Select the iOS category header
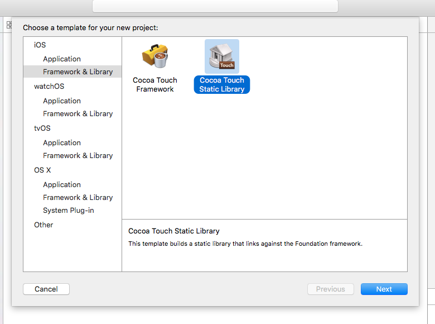Image resolution: width=435 pixels, height=324 pixels. coord(40,45)
